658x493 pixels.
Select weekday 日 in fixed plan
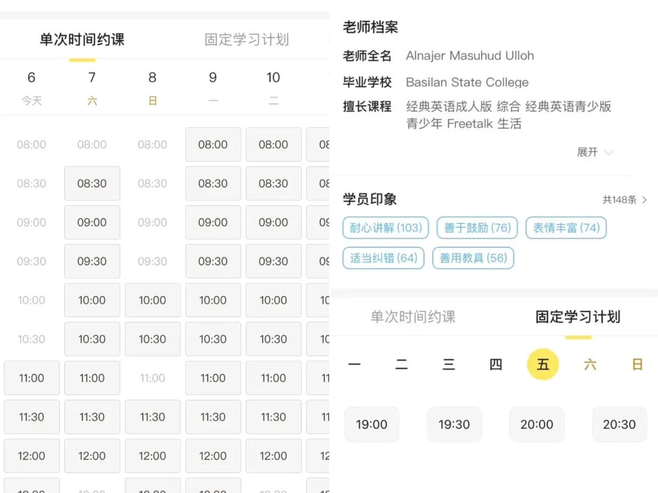[x=637, y=364]
